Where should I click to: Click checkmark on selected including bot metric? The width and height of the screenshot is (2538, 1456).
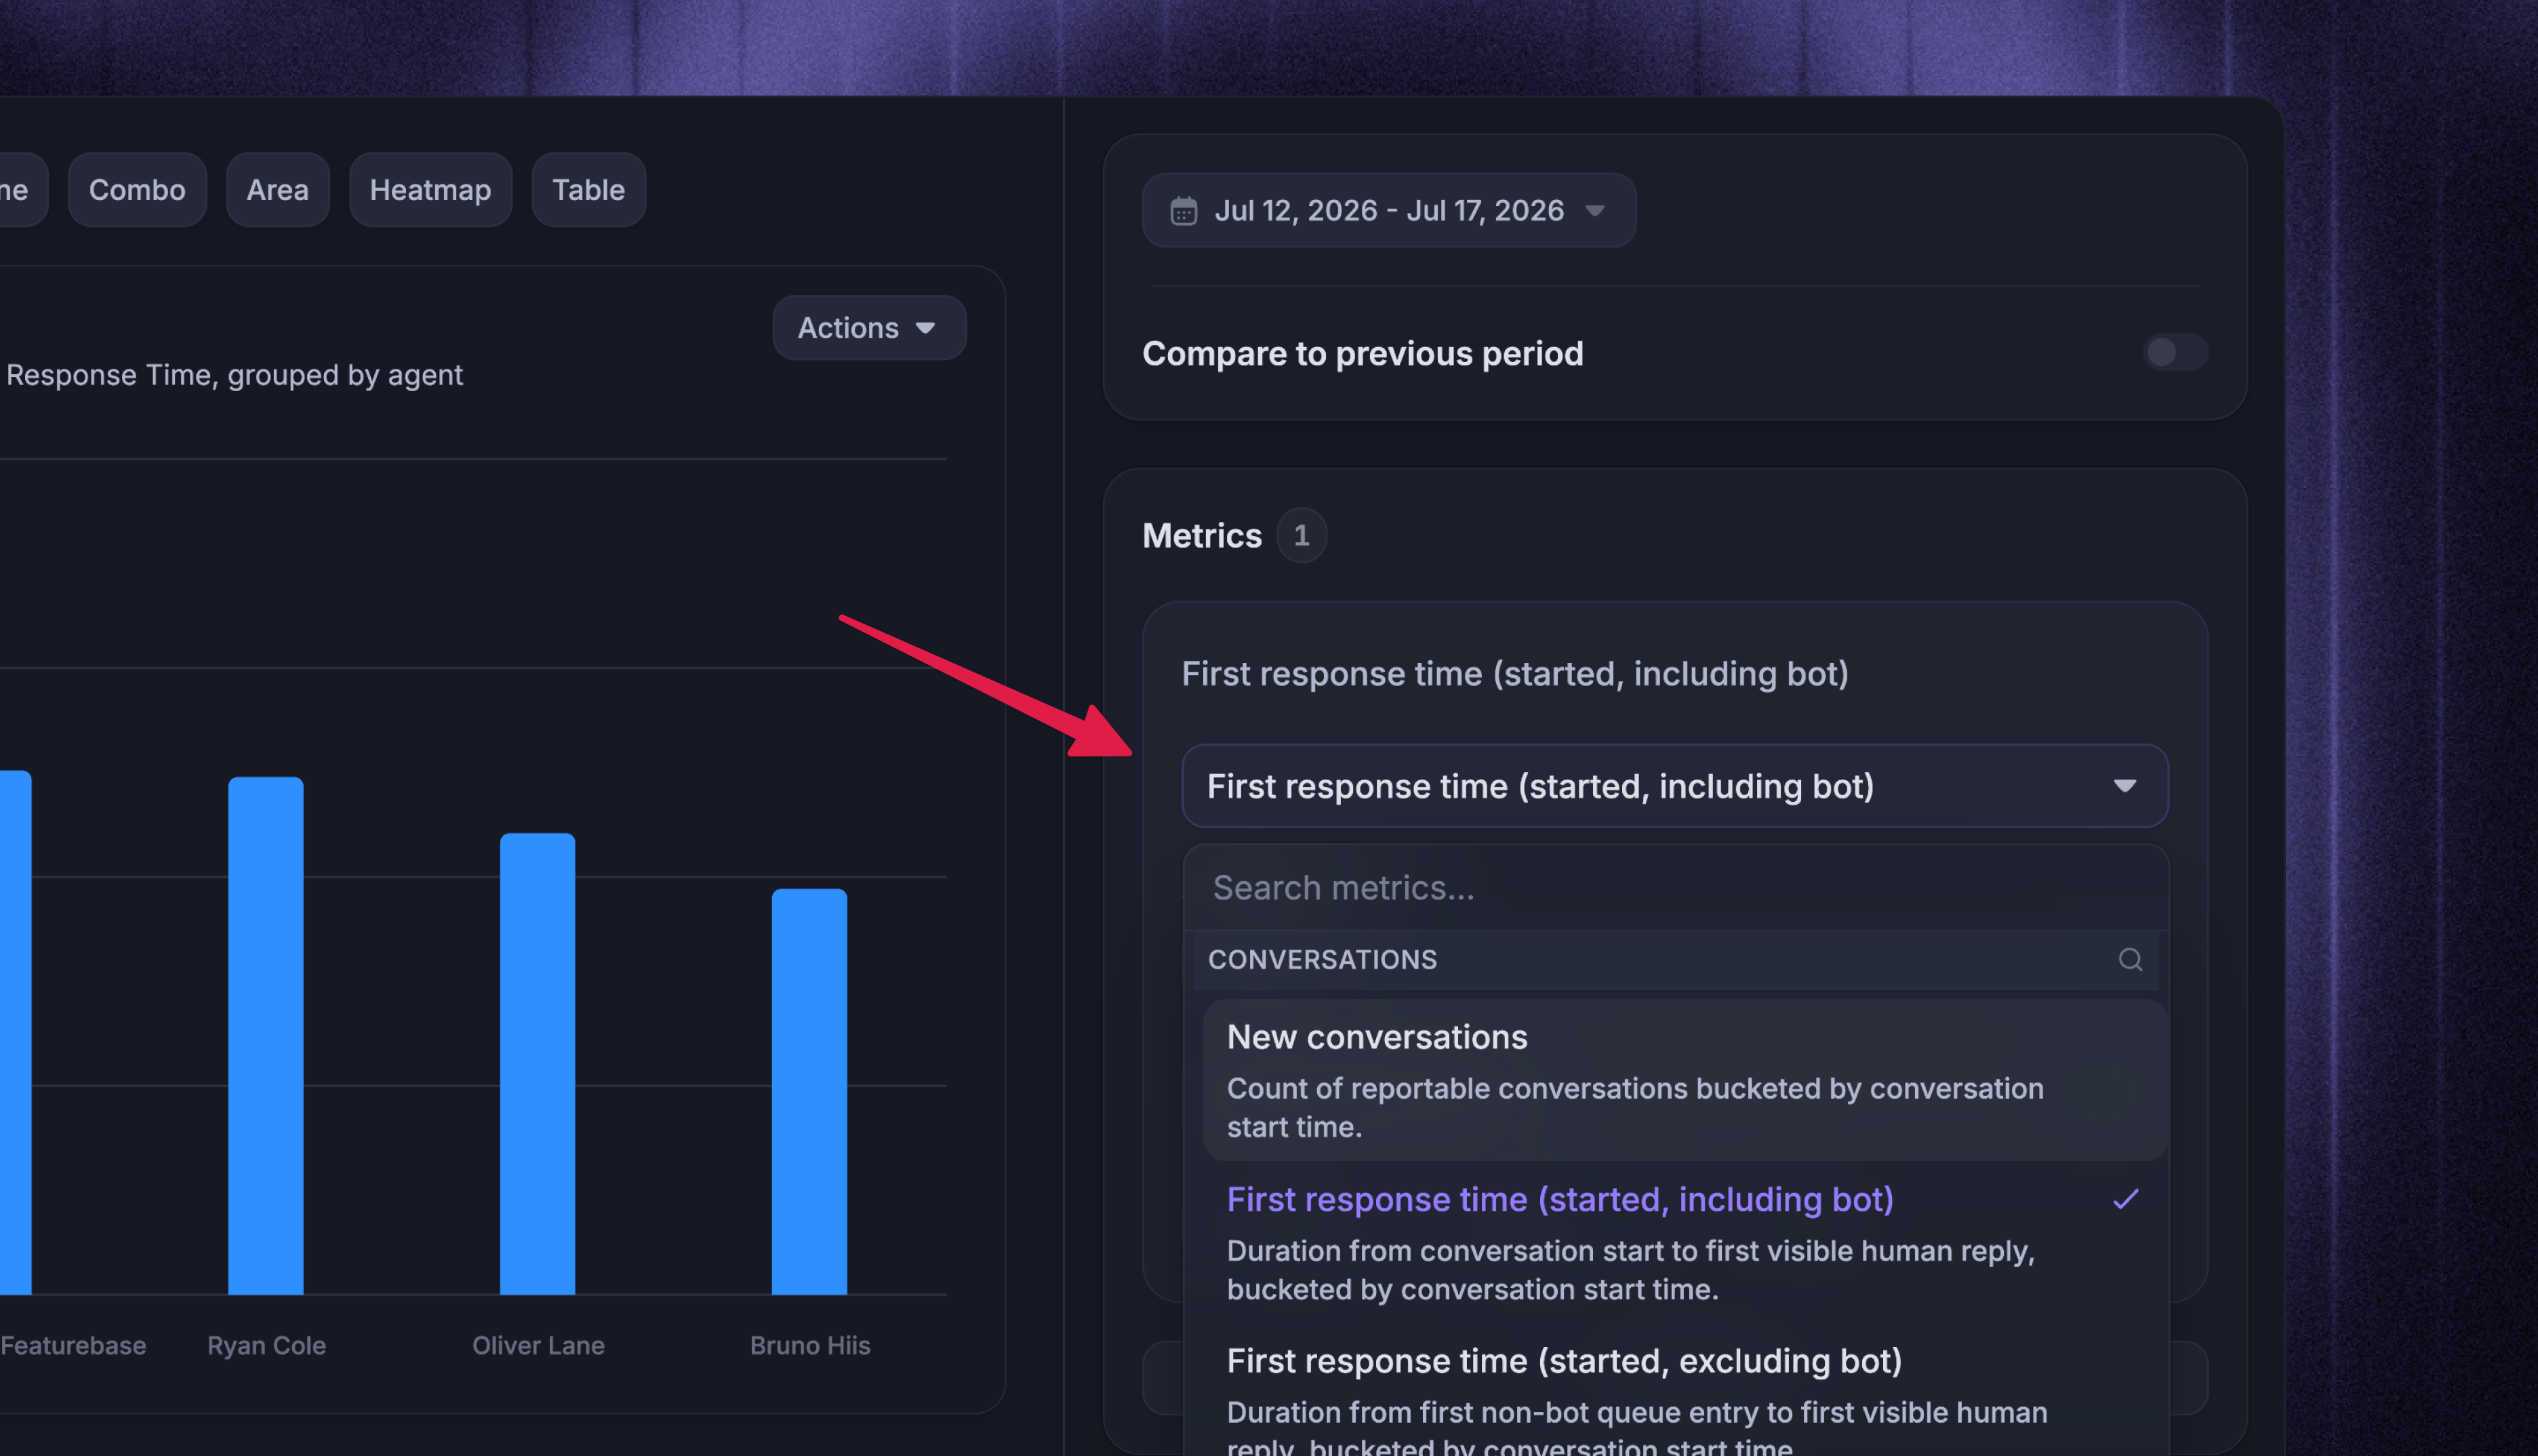2126,1199
